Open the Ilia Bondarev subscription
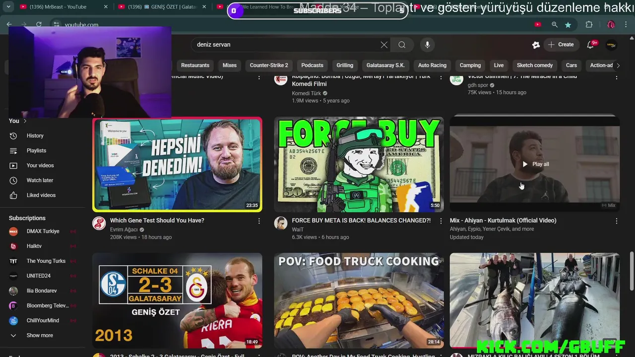The width and height of the screenshot is (635, 357). (42, 291)
